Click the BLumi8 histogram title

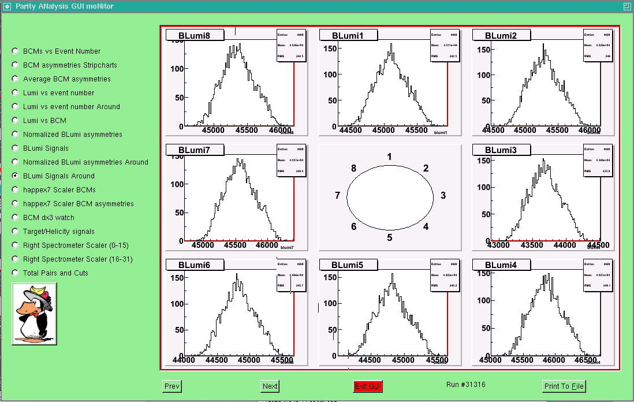[x=195, y=35]
